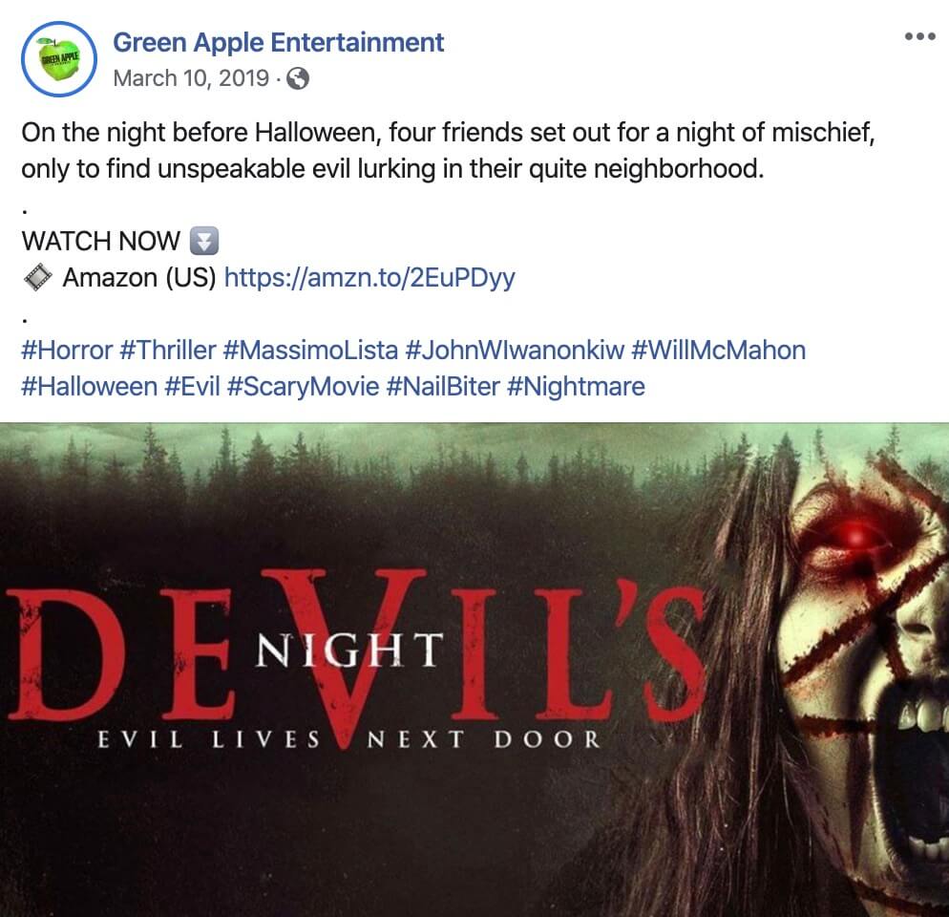Screen dimensions: 949x917
Task: Open the #Nightmare hashtag
Action: pyautogui.click(x=576, y=387)
